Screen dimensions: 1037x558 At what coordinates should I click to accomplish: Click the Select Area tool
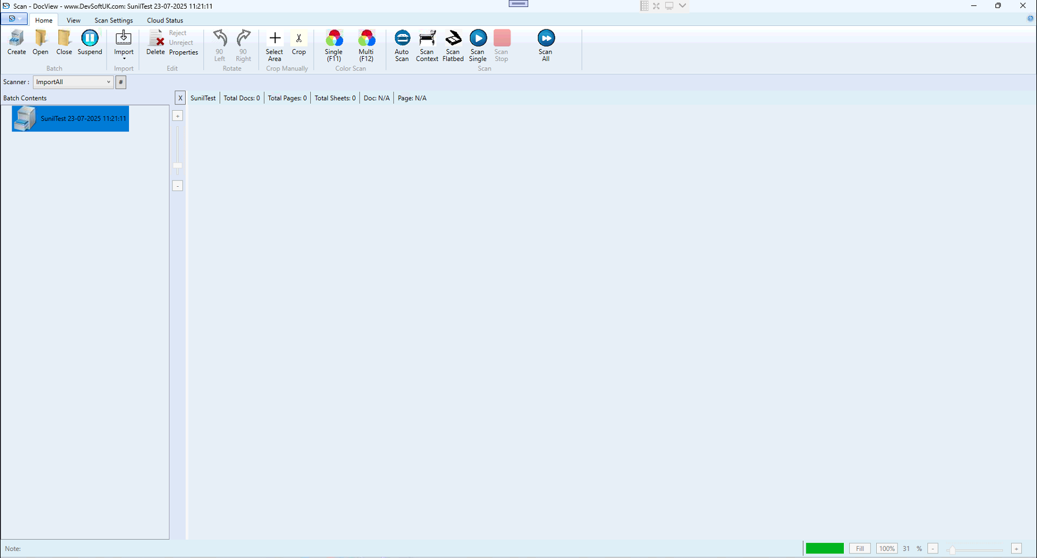[x=274, y=45]
